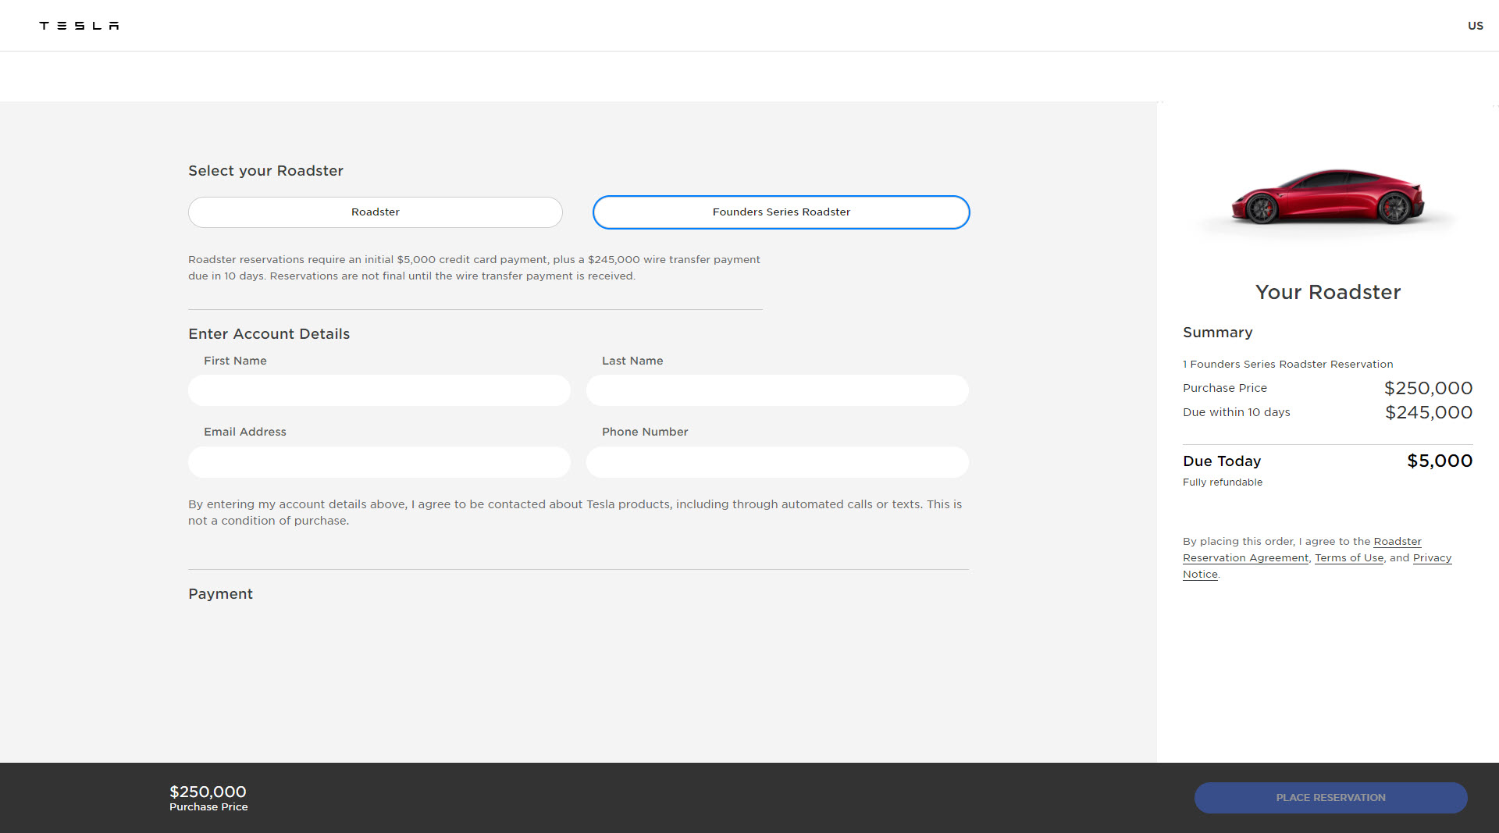Choose the Founders Series Roadster option
1499x833 pixels.
pyautogui.click(x=781, y=212)
